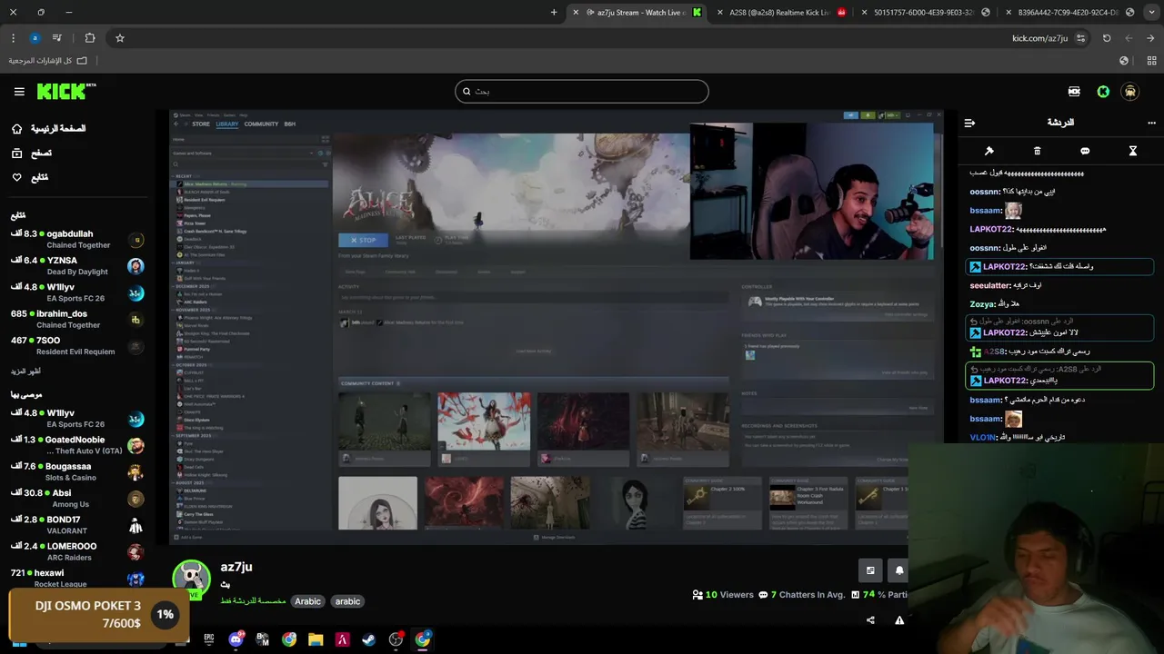The width and height of the screenshot is (1164, 654).
Task: Toggle the stream theater mode button
Action: (x=870, y=570)
